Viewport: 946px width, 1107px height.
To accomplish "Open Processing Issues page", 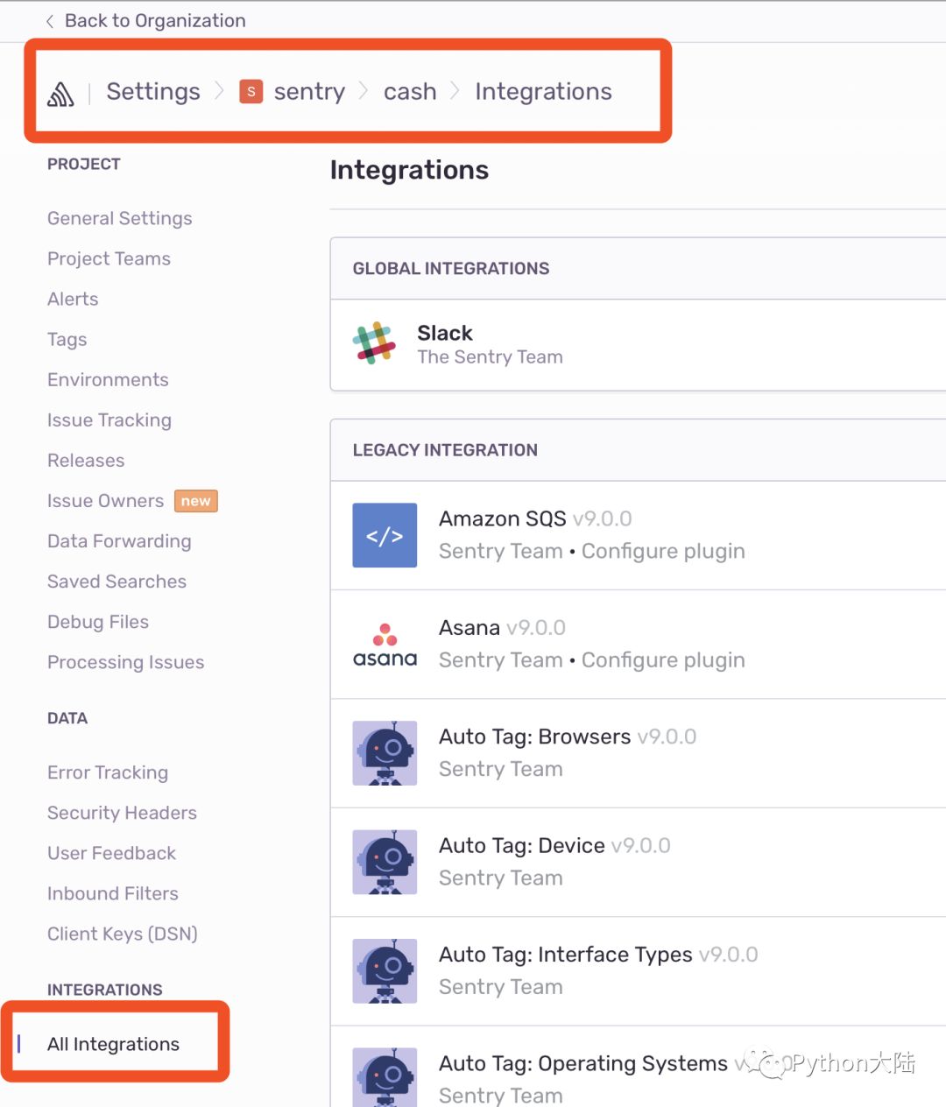I will pyautogui.click(x=125, y=662).
